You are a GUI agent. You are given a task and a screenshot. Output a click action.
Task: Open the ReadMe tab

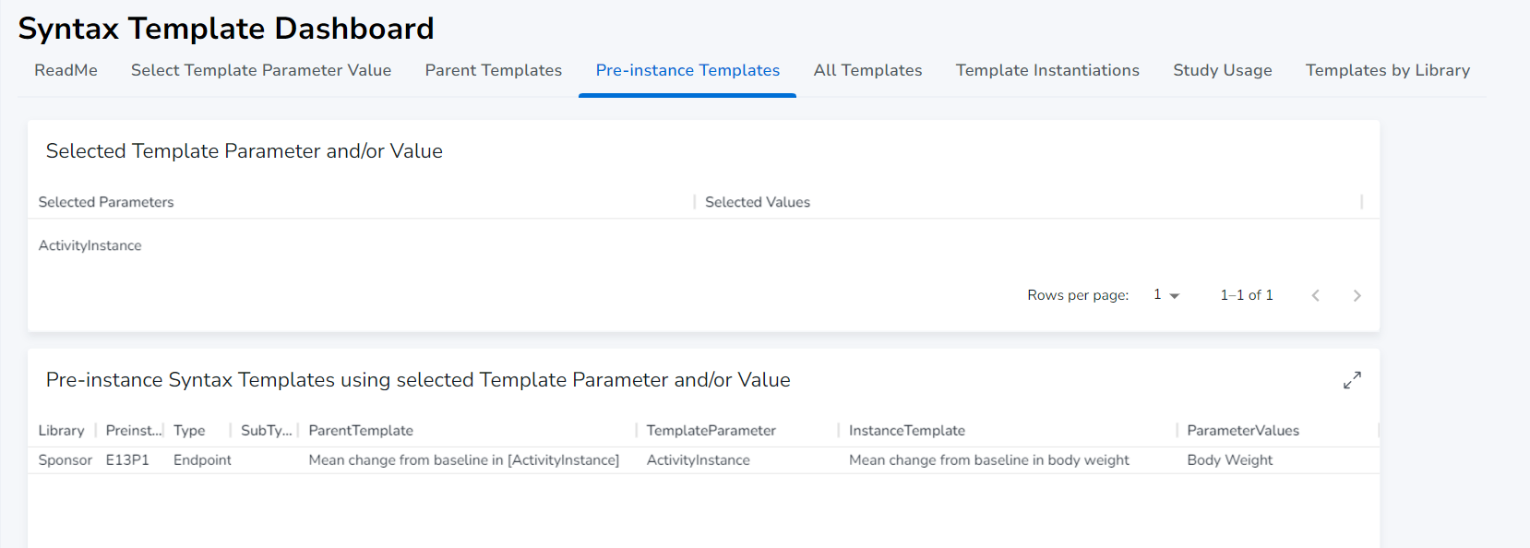point(66,70)
